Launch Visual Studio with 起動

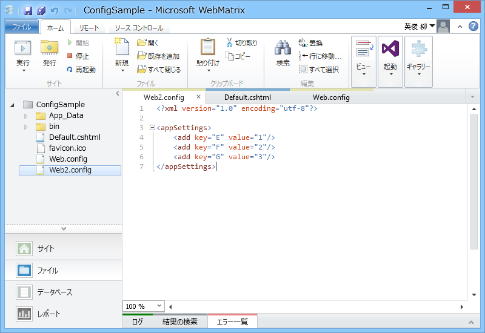[x=390, y=62]
